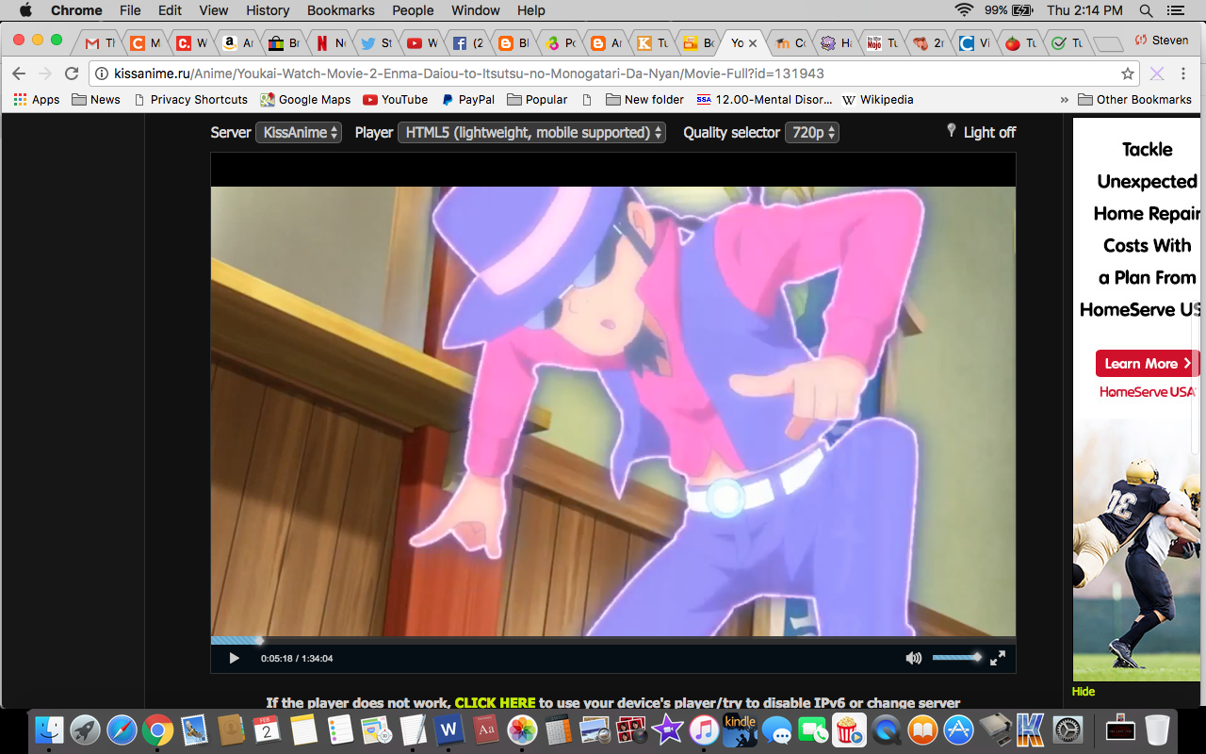Screen dimensions: 1206x754
Task: Click the HomeServe USA logo text
Action: 1148,392
